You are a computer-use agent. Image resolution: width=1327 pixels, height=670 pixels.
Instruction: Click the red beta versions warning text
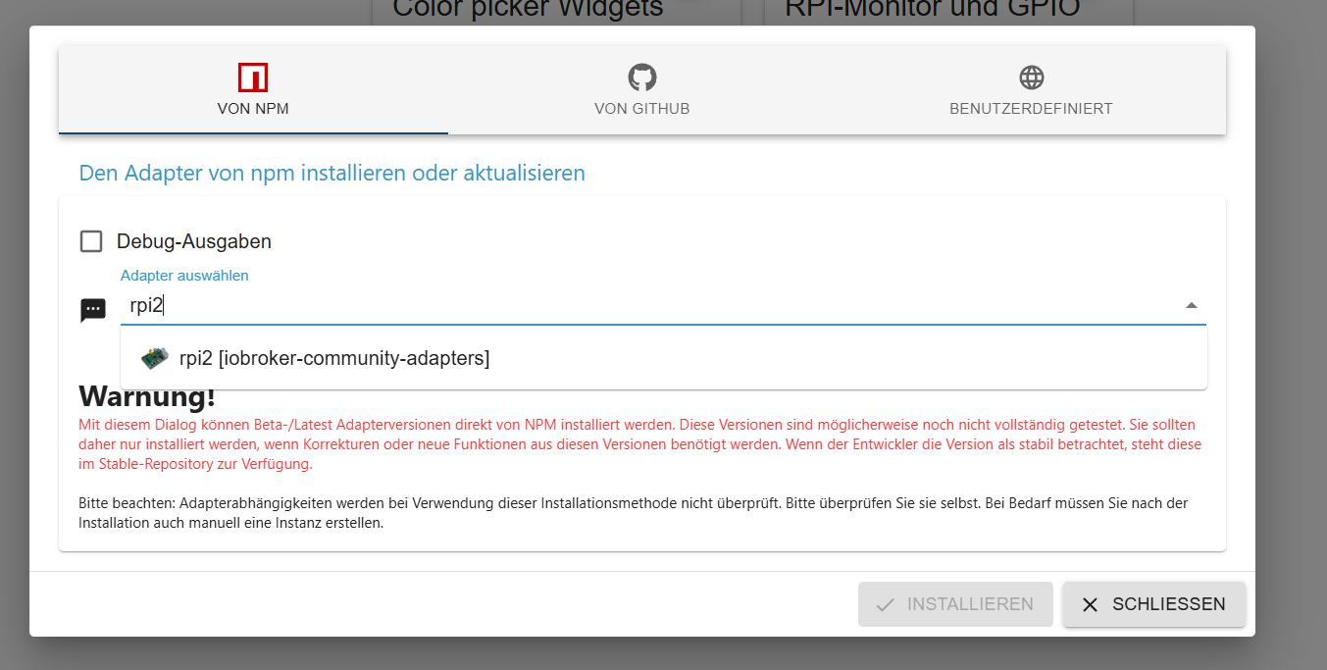[639, 444]
